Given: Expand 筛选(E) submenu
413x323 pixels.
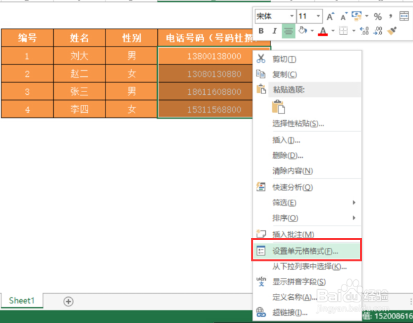Looking at the screenshot, I should 307,202.
